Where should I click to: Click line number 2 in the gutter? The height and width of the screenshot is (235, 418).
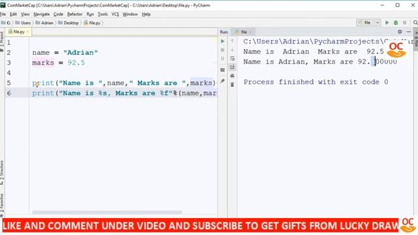pyautogui.click(x=8, y=52)
